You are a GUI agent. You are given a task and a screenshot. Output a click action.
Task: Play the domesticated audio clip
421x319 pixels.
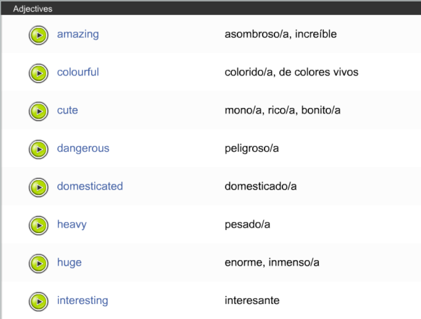(38, 187)
